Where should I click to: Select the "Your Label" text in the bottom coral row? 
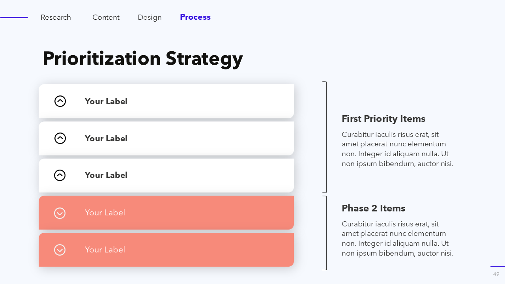tap(105, 250)
